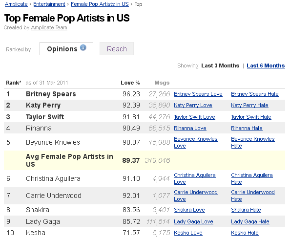Open Beyonce Knowles Hate link

point(253,142)
